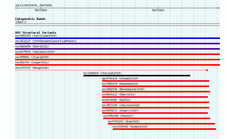227x139 pixels.
Task: Click the nsv3339346 (Audano2019) label
Action: [130, 127]
